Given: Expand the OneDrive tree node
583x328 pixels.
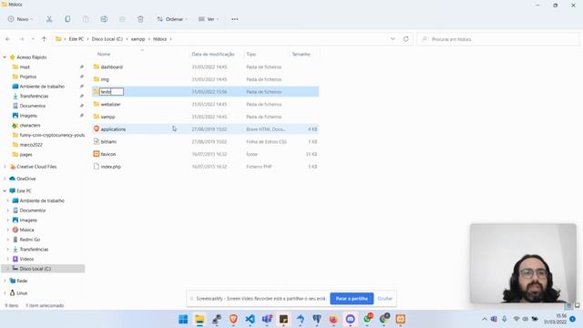Looking at the screenshot, I should (x=5, y=179).
